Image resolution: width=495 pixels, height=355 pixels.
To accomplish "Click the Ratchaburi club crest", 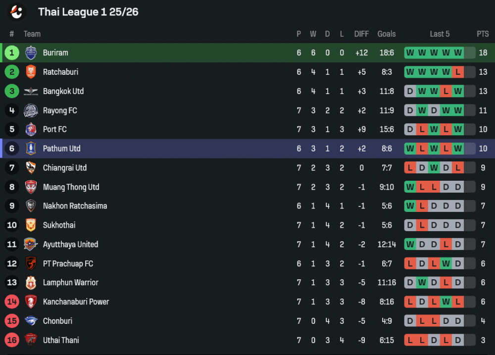I will [x=31, y=72].
